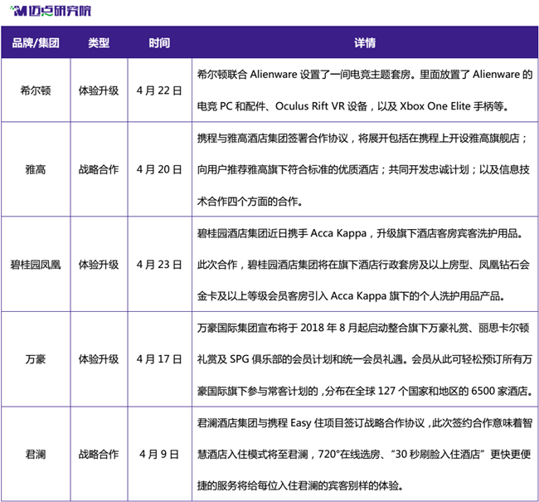Click 战略合作 type in 雅高 row

pyautogui.click(x=99, y=169)
